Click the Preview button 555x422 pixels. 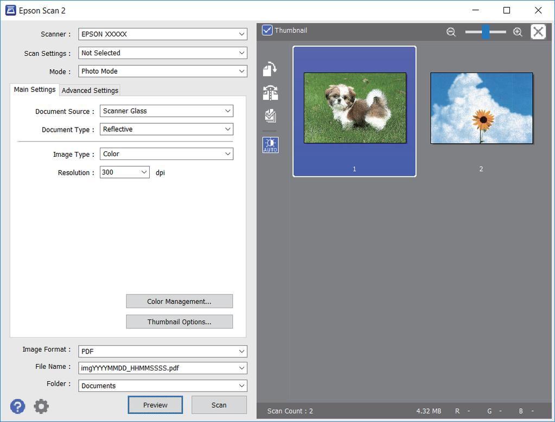coord(155,405)
